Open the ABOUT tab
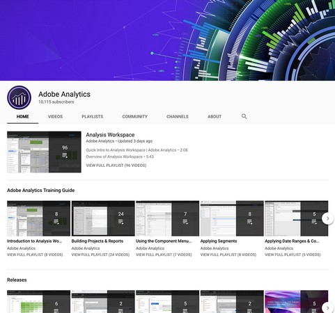This screenshot has height=313, width=335. point(215,117)
